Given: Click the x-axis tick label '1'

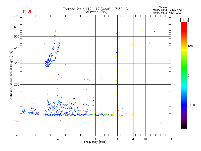Looking at the screenshot, I should pyautogui.click(x=20, y=139).
